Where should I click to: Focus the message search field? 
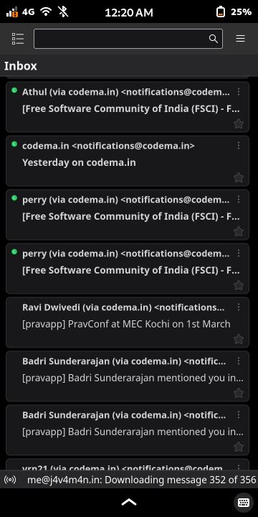pos(128,39)
